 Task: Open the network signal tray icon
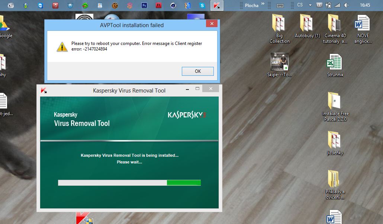(337, 5)
